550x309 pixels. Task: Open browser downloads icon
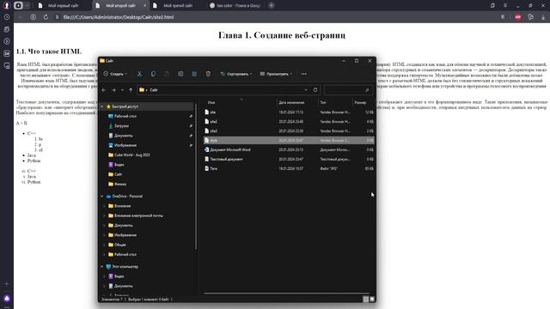click(543, 17)
